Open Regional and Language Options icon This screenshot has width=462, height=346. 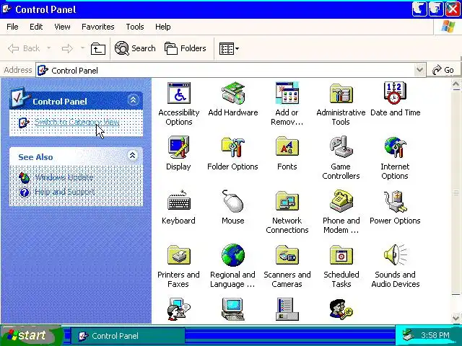pos(232,254)
